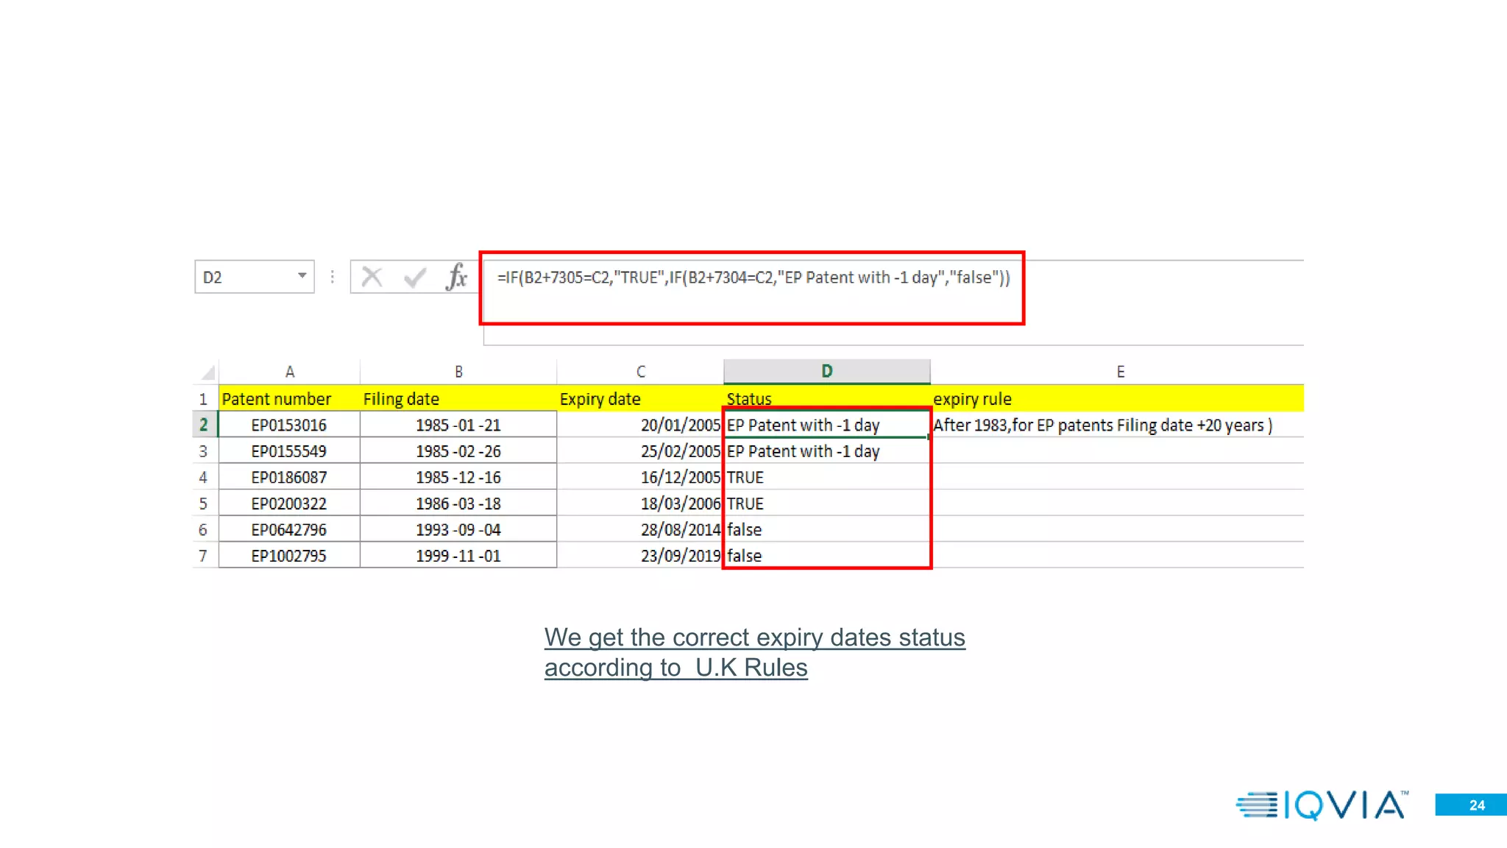This screenshot has width=1507, height=848.
Task: Select column D header
Action: [827, 371]
